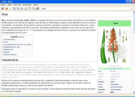This screenshot has width=135, height=97.
Task: Minimize the Kiwix window
Action: click(x=127, y=2)
